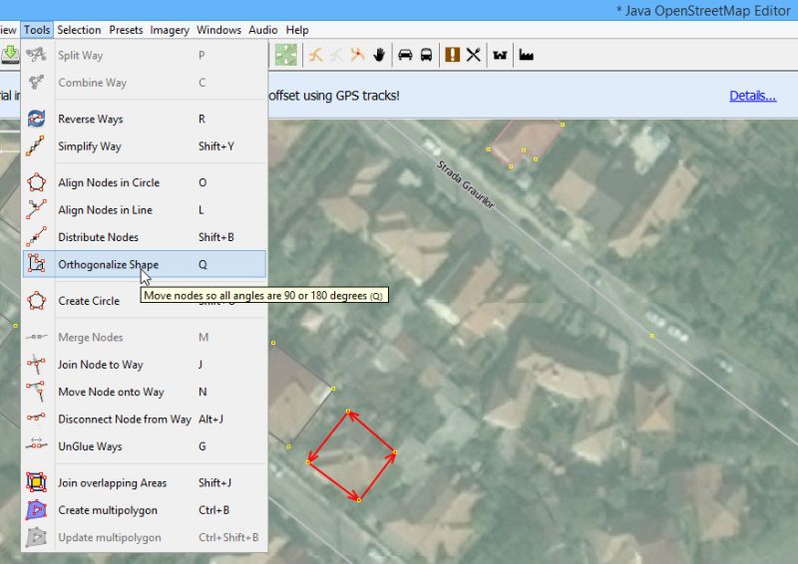Open the Help menu
Image resolution: width=798 pixels, height=564 pixels.
(x=297, y=30)
